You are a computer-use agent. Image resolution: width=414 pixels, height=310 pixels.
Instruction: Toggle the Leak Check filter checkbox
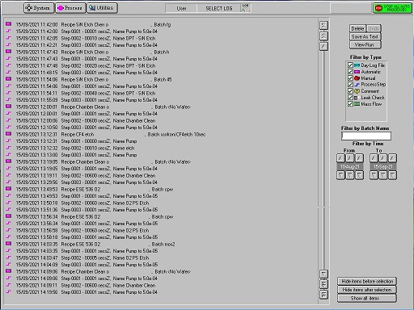[350, 98]
